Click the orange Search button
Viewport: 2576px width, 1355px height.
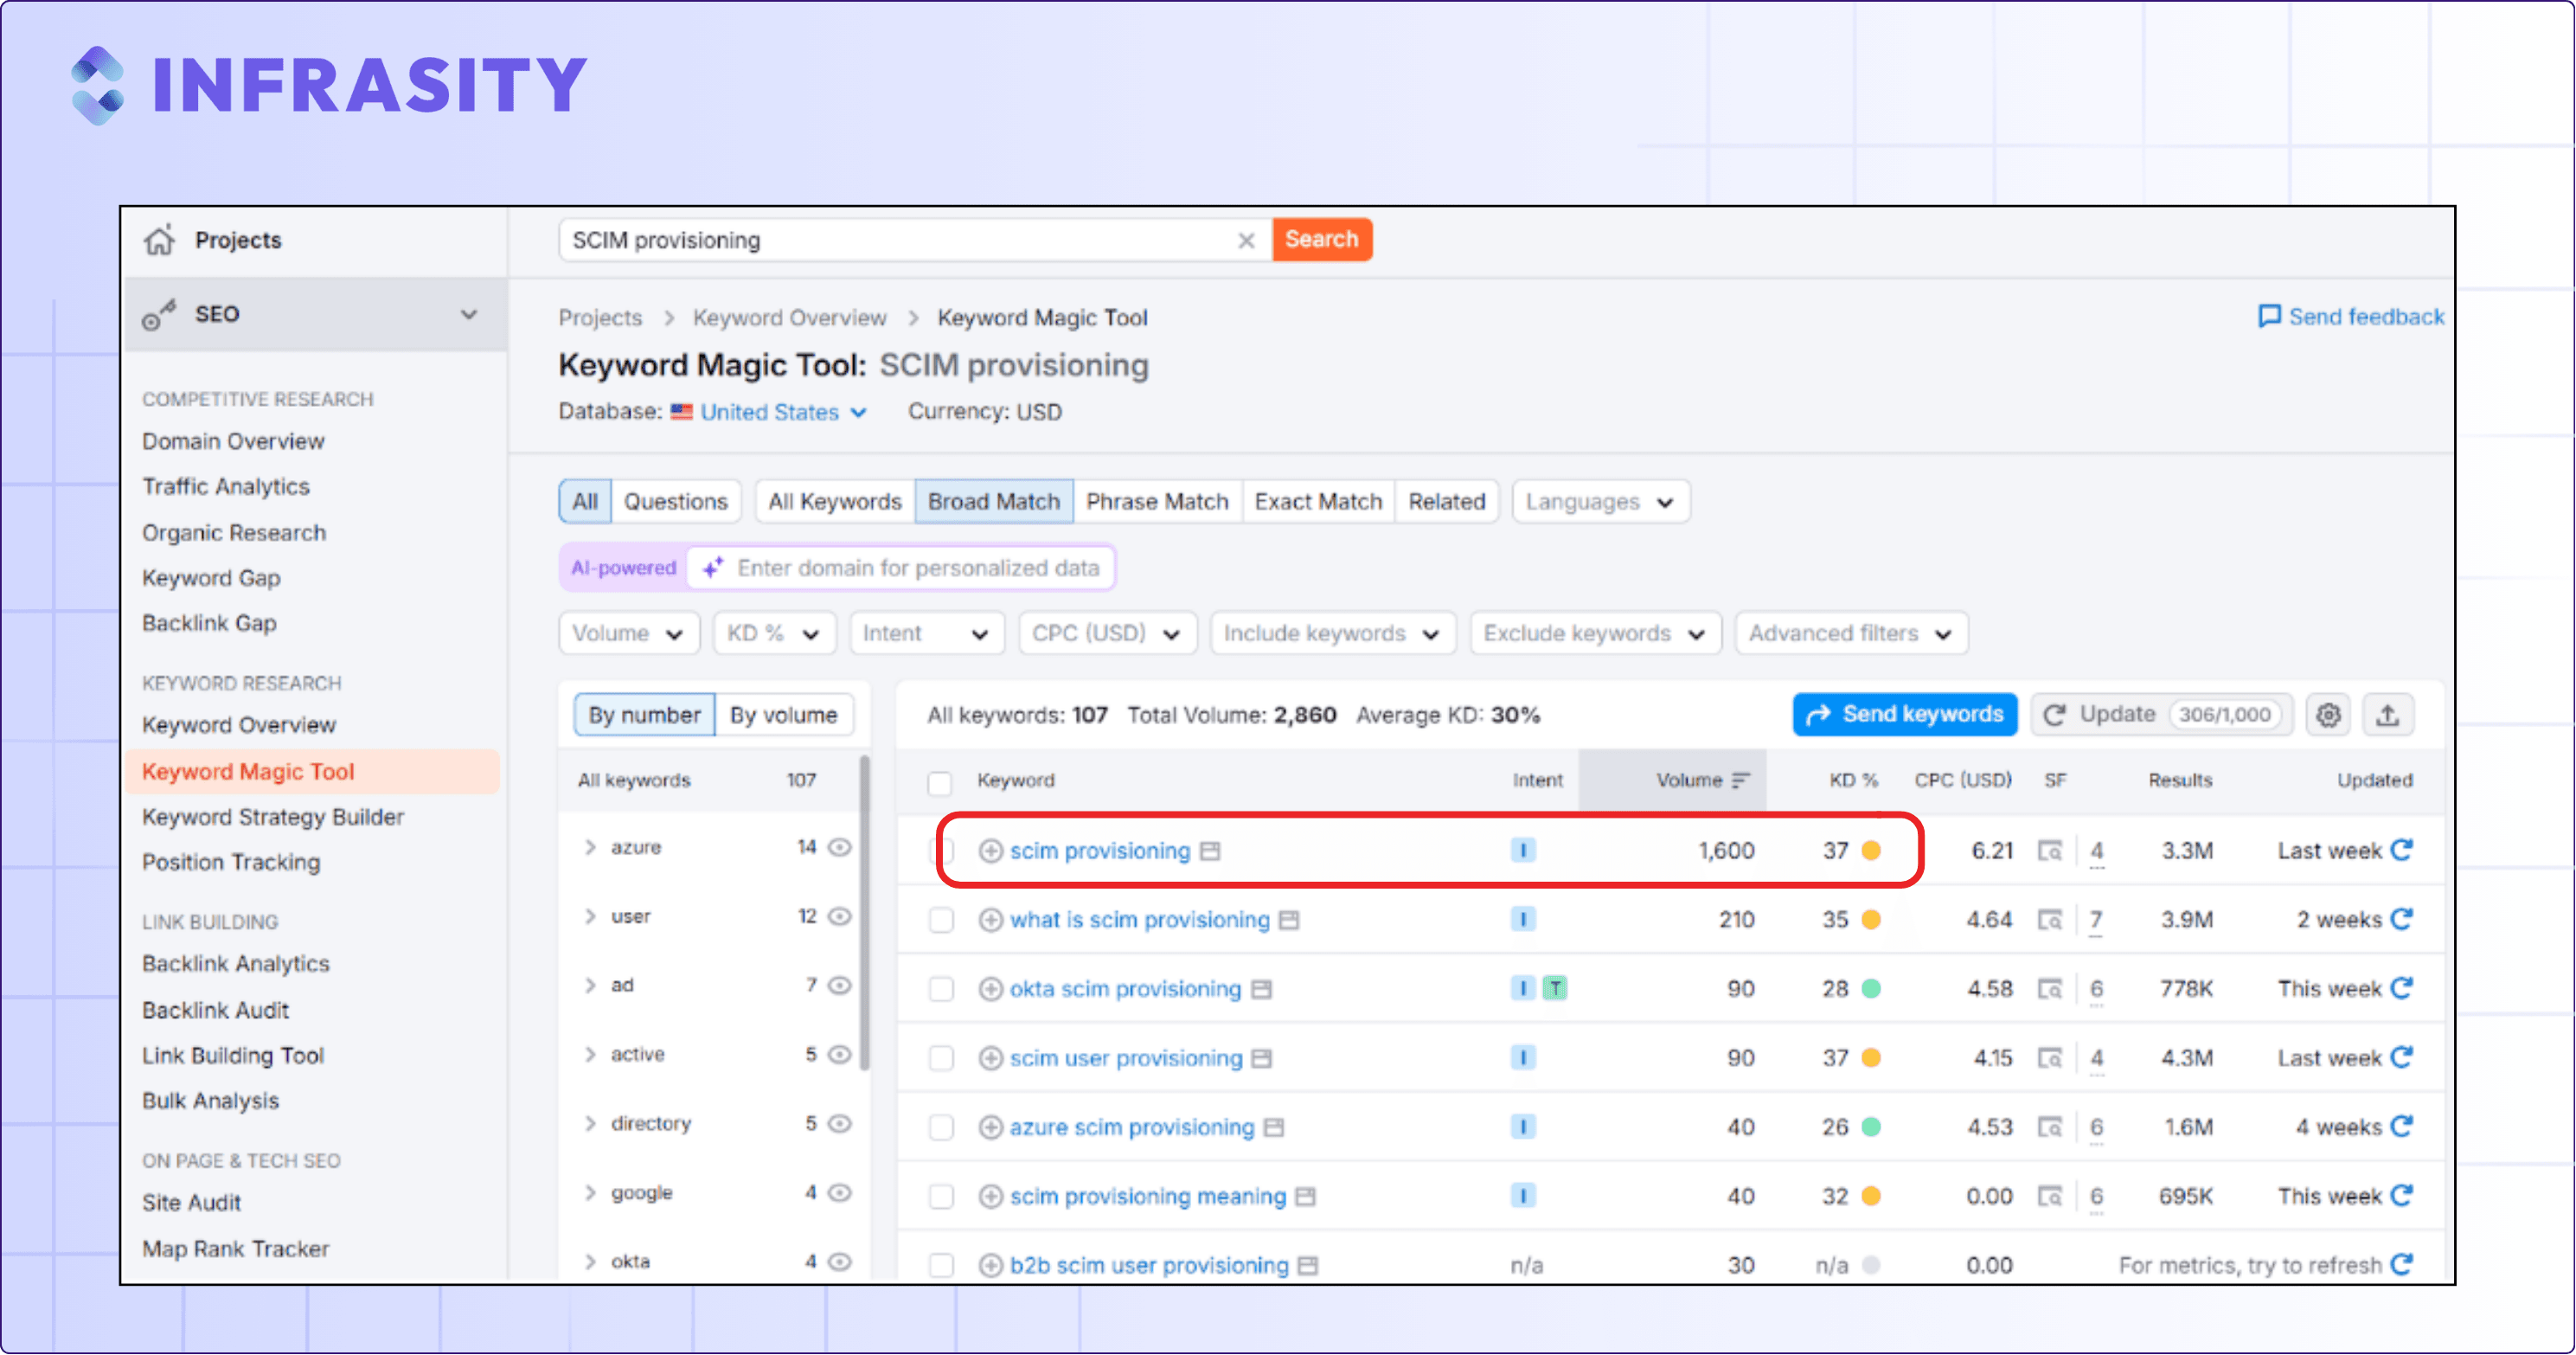pos(1322,240)
